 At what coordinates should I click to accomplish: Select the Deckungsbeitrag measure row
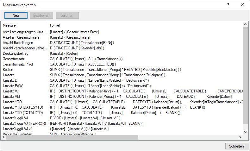[16, 53]
